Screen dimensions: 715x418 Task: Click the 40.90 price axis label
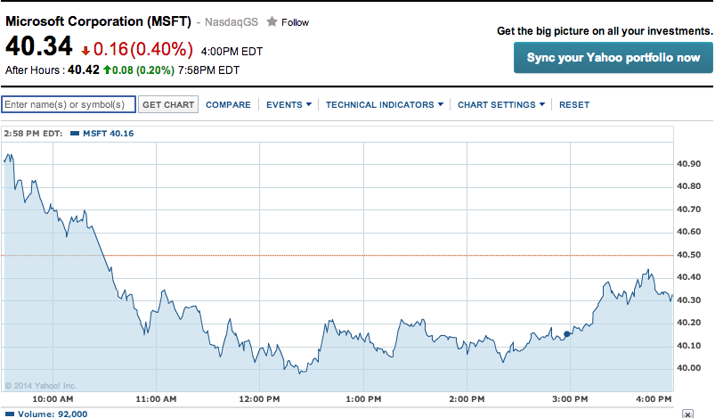pos(689,164)
